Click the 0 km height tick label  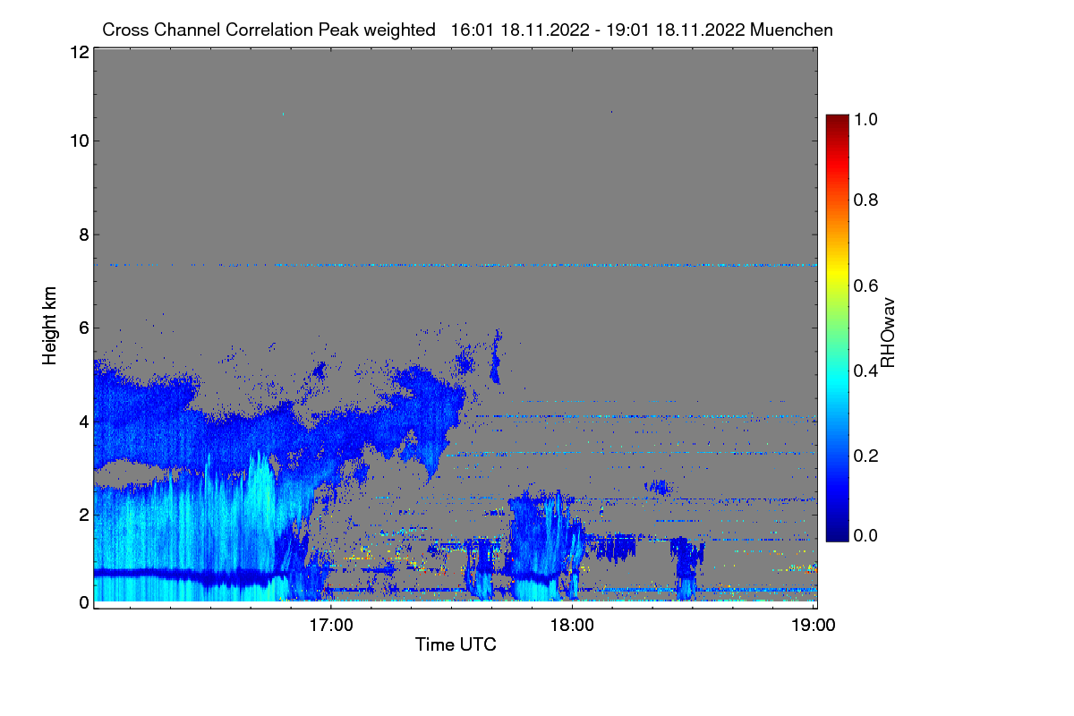83,602
